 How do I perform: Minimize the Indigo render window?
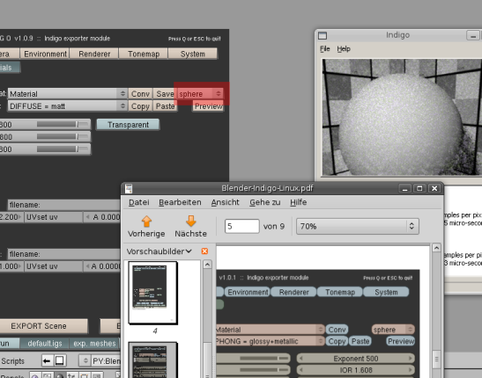point(473,35)
